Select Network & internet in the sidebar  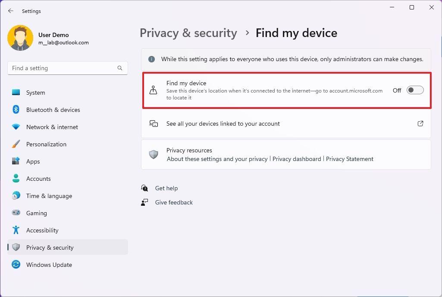(52, 127)
